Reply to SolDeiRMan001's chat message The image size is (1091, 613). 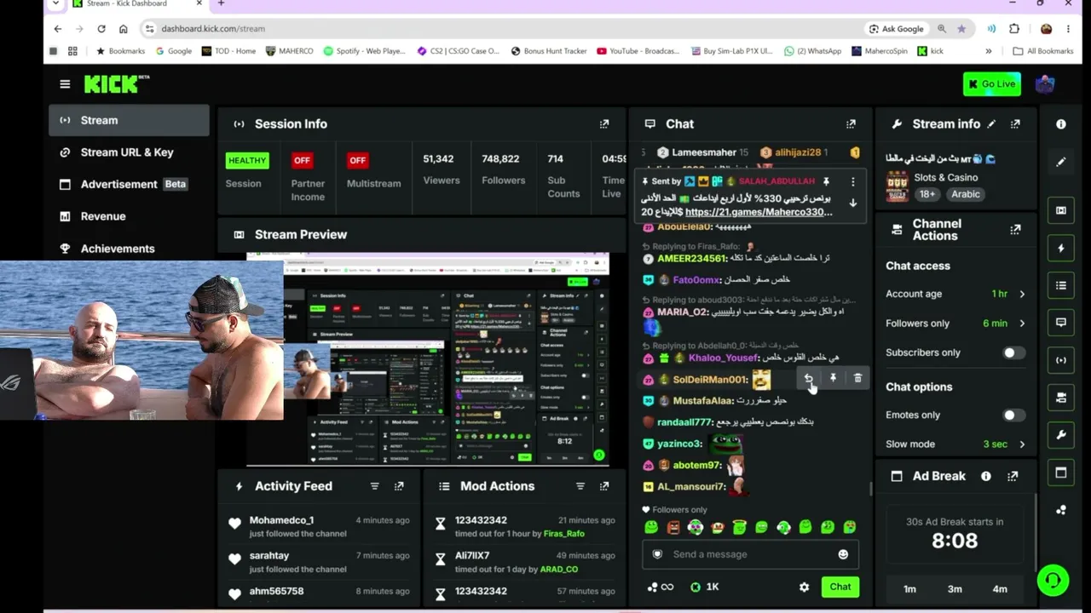point(809,378)
